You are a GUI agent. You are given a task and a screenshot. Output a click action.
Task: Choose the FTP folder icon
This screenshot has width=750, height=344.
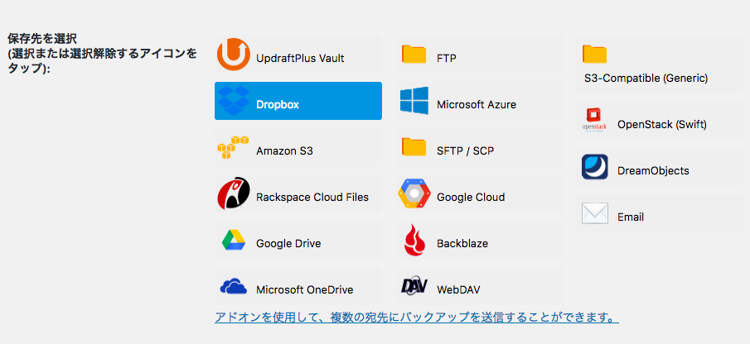(414, 55)
